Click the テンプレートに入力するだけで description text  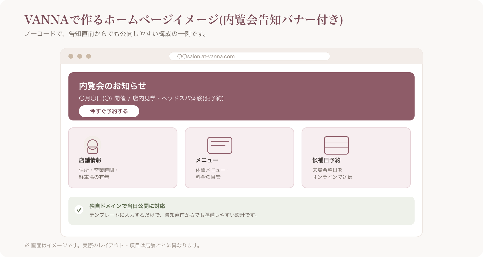click(x=173, y=215)
